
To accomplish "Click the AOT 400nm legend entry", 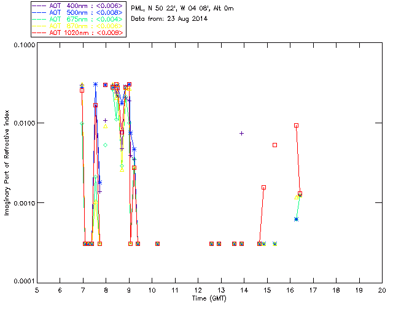I will coord(78,6).
